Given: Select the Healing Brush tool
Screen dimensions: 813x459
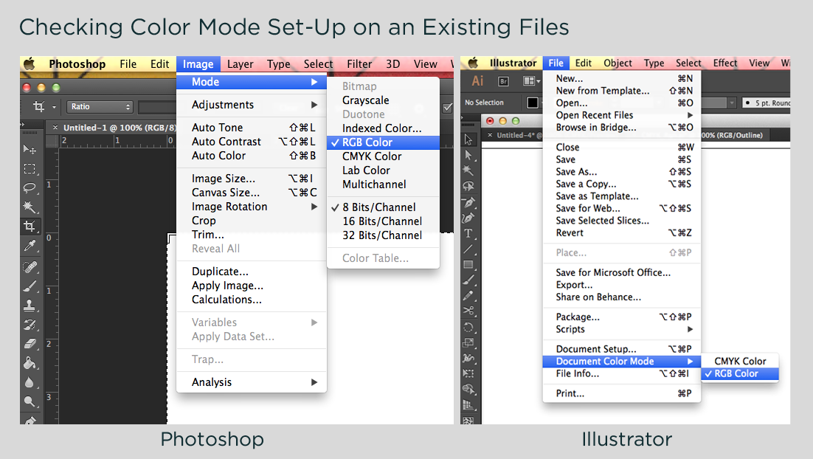Looking at the screenshot, I should pyautogui.click(x=30, y=266).
